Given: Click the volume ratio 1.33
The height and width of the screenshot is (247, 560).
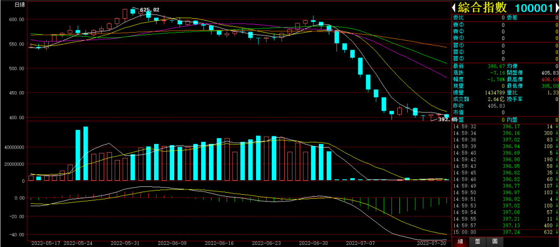Looking at the screenshot, I should tap(553, 93).
